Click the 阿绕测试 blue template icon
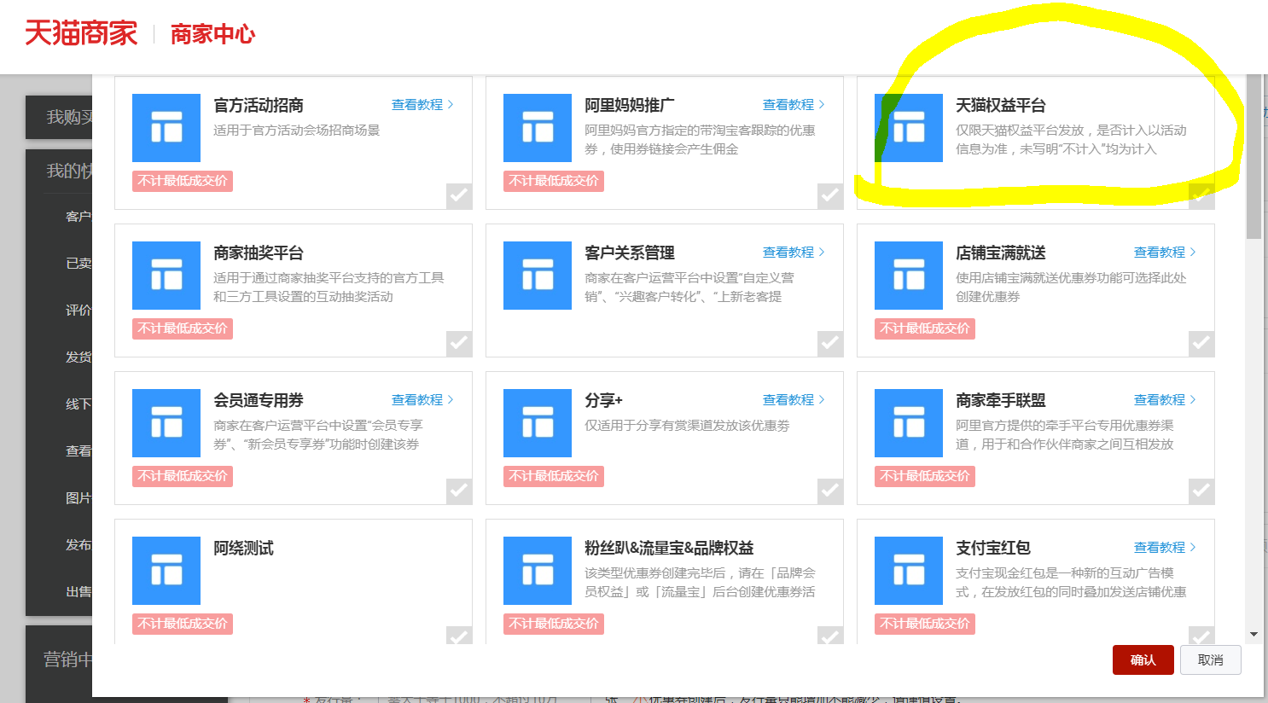Viewport: 1268px width, 703px height. [x=166, y=571]
